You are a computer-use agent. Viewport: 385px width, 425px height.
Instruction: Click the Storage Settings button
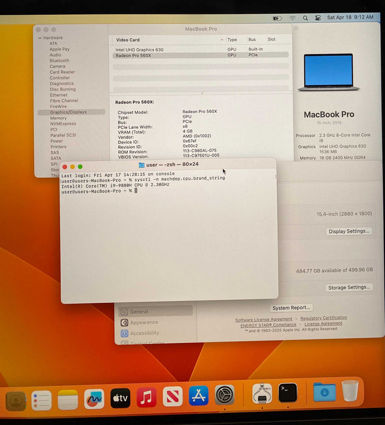pos(349,287)
